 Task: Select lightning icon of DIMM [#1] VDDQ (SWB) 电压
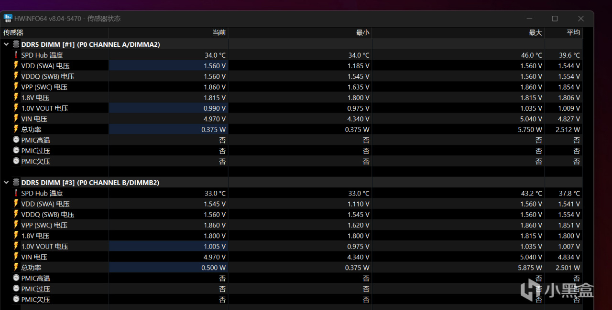tap(16, 76)
